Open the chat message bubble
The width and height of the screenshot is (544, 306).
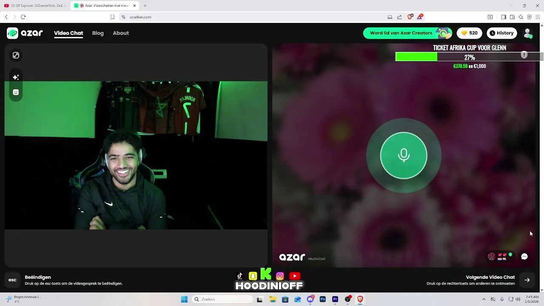pos(524,257)
